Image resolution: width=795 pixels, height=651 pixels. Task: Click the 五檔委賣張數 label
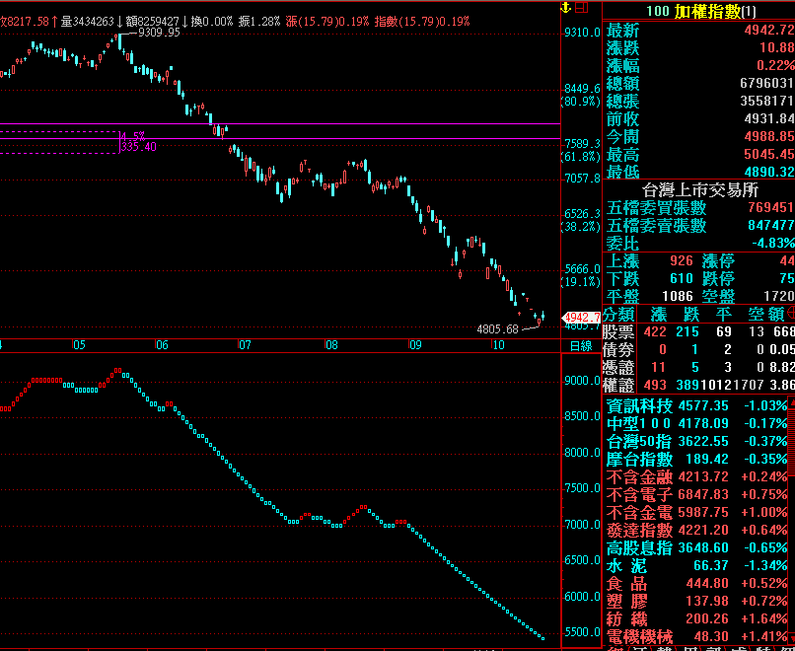tap(656, 226)
